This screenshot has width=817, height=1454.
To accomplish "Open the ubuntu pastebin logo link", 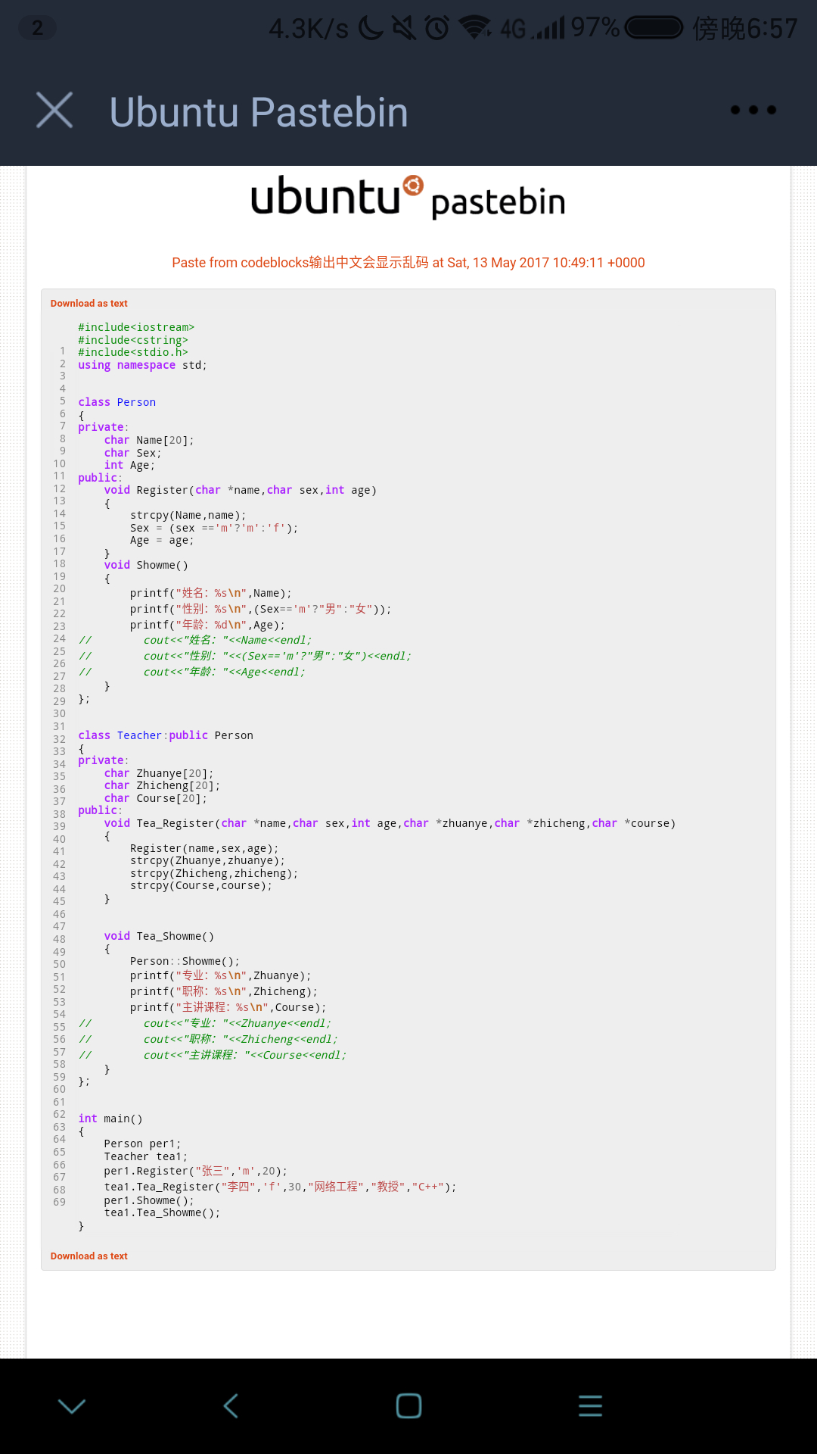I will (x=408, y=198).
